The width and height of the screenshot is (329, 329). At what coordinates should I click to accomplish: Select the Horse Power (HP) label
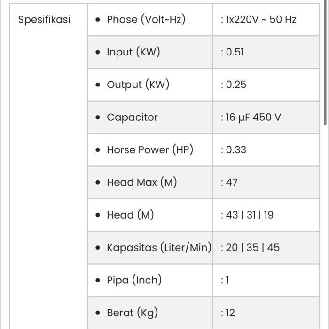tap(150, 150)
